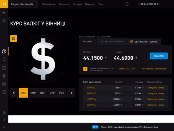Open the Facebook sidebar icon
Screen dimensions: 174x131
pyautogui.click(x=4, y=127)
